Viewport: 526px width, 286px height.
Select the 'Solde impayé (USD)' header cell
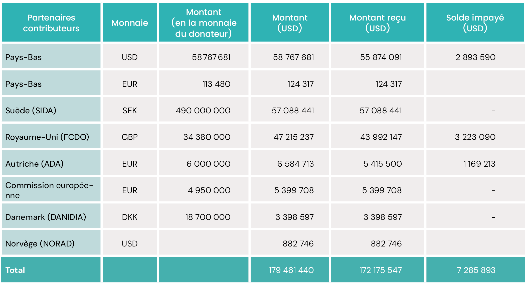pos(475,23)
